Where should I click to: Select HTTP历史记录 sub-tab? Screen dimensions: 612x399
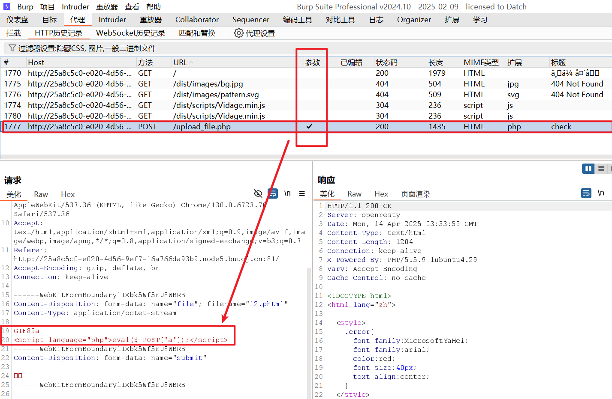point(59,33)
